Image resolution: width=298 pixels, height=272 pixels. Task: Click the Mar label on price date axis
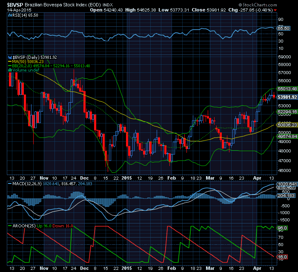210,178
